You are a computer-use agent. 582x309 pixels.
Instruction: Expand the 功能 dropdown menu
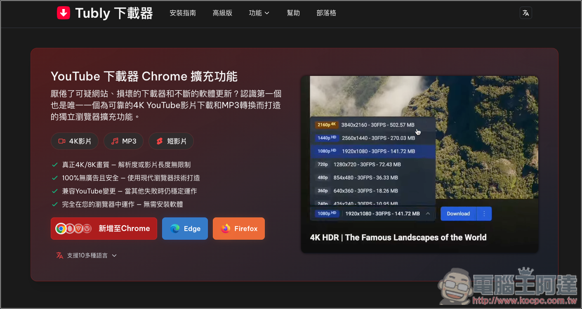coord(259,13)
